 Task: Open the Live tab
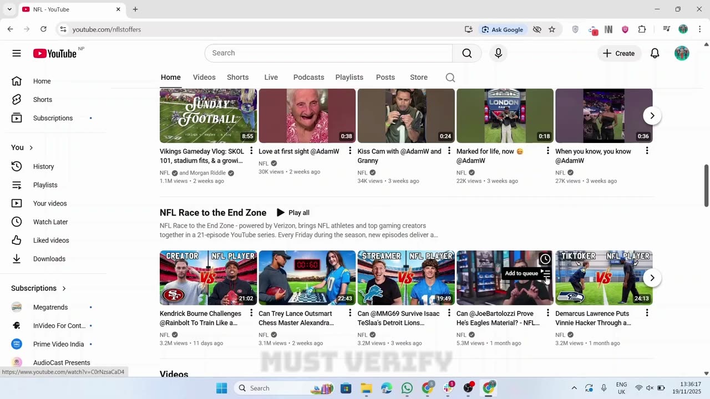(x=271, y=78)
